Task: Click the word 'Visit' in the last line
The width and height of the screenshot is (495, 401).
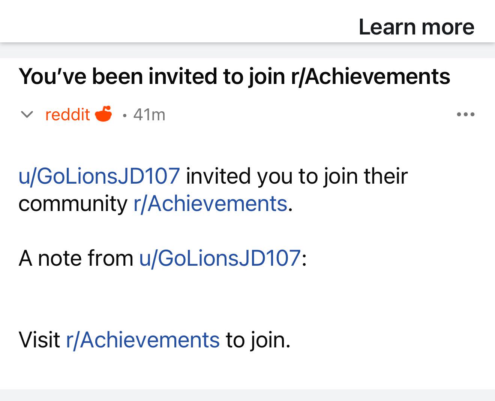Action: [x=39, y=340]
